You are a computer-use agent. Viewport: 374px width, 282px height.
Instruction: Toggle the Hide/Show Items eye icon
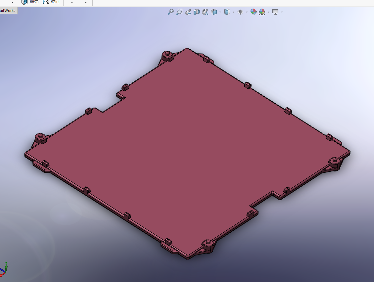(240, 12)
